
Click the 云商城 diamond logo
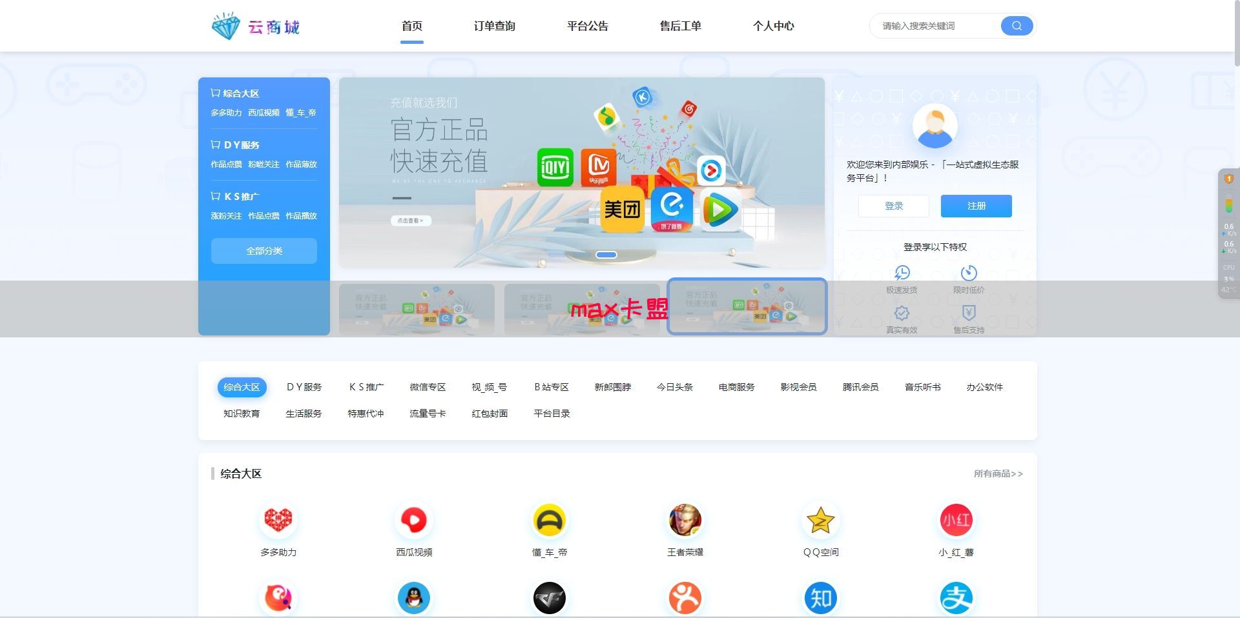[225, 26]
